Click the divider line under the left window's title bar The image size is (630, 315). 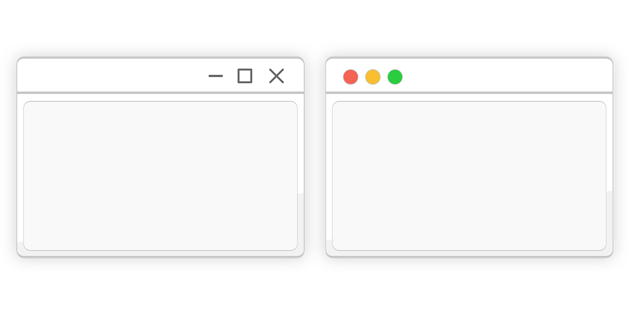coord(160,93)
